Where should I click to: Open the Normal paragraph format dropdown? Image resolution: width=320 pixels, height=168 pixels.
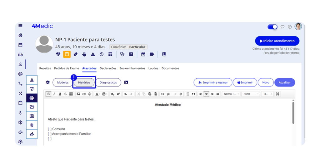232,94
